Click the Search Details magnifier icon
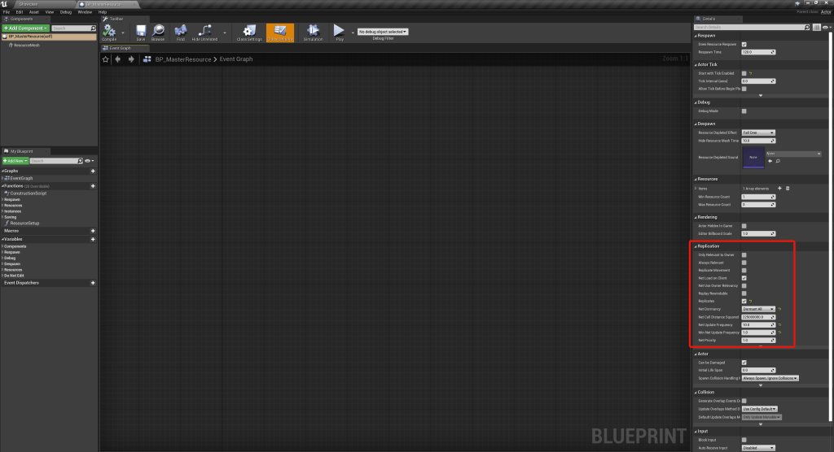This screenshot has width=834, height=452. click(x=807, y=27)
